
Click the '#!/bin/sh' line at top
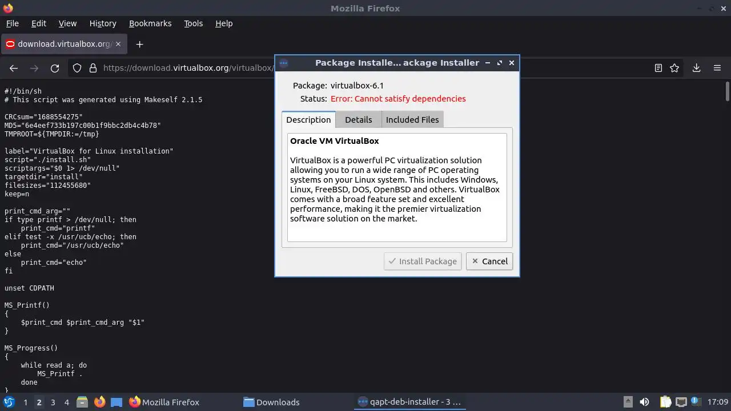coord(23,91)
